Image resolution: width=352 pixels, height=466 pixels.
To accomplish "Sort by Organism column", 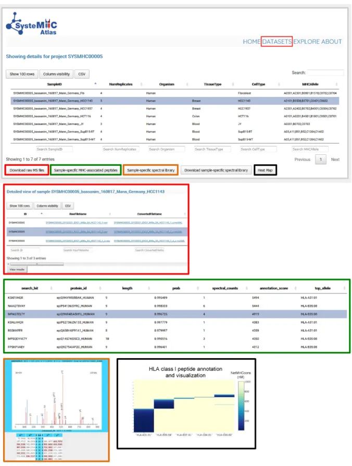I will [167, 84].
